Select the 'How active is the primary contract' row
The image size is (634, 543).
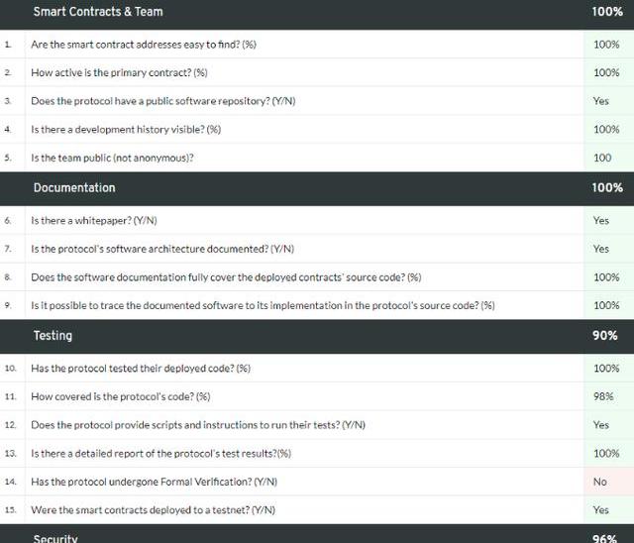tap(119, 73)
